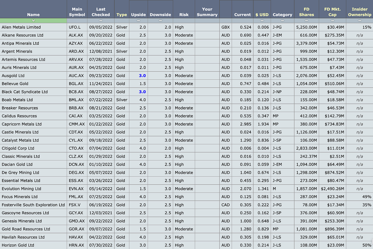Click the dash icon under the $ USD column

[x=262, y=20]
